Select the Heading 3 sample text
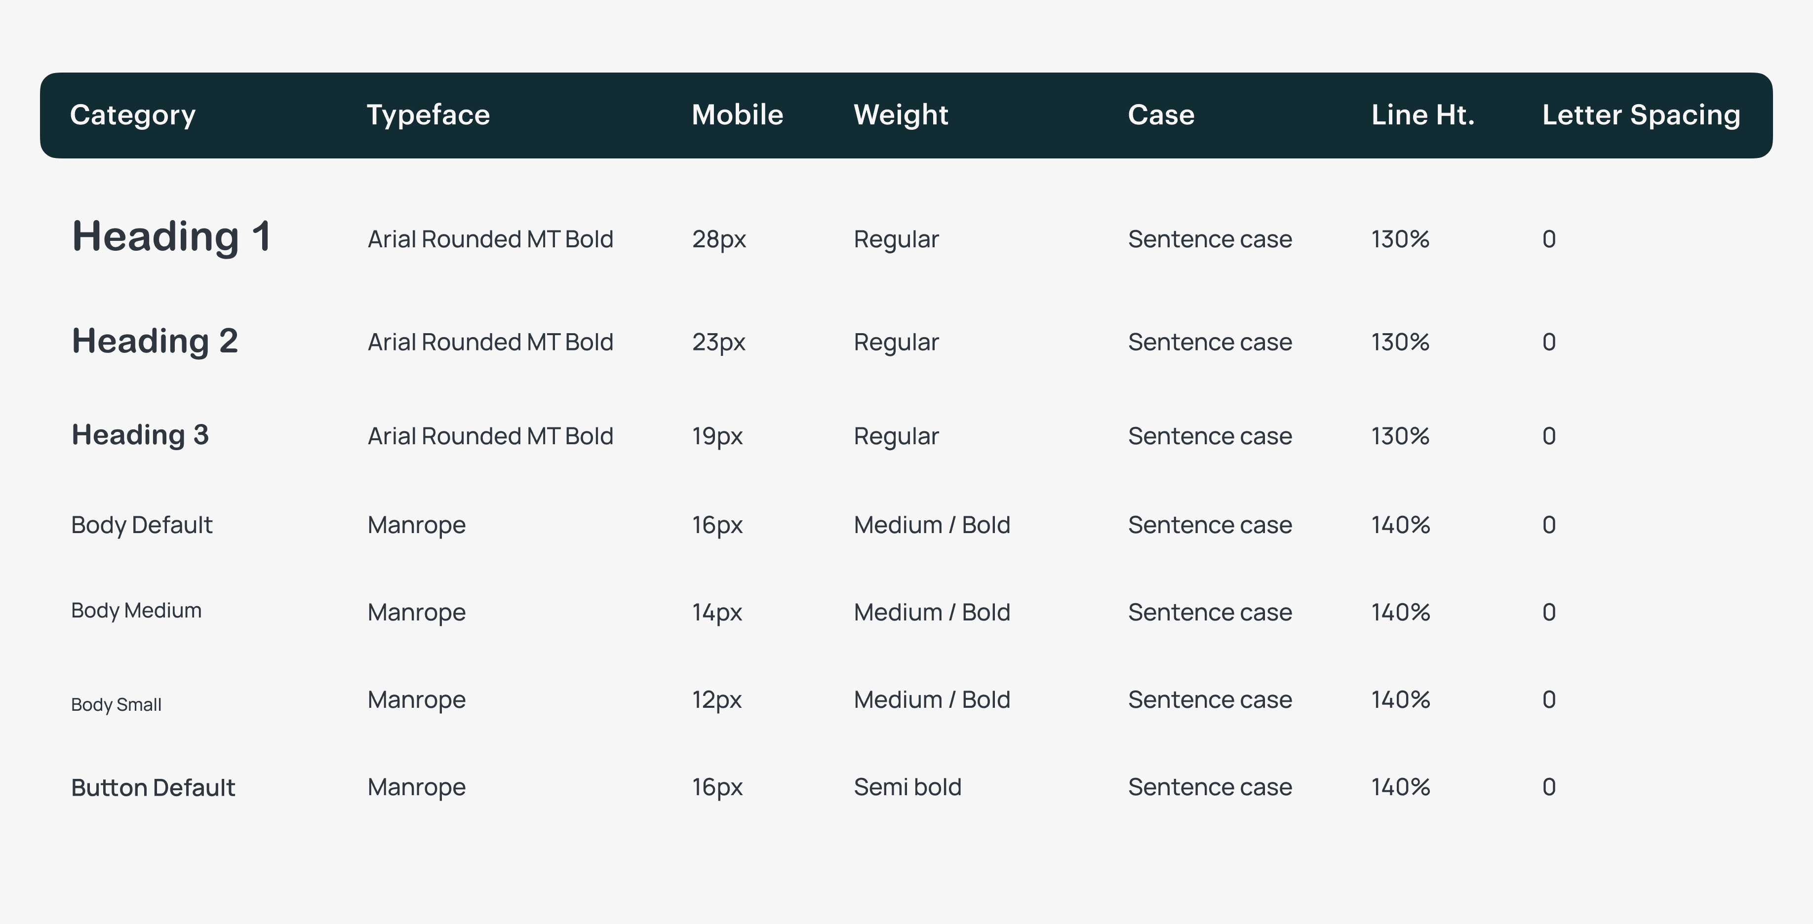 pos(140,435)
